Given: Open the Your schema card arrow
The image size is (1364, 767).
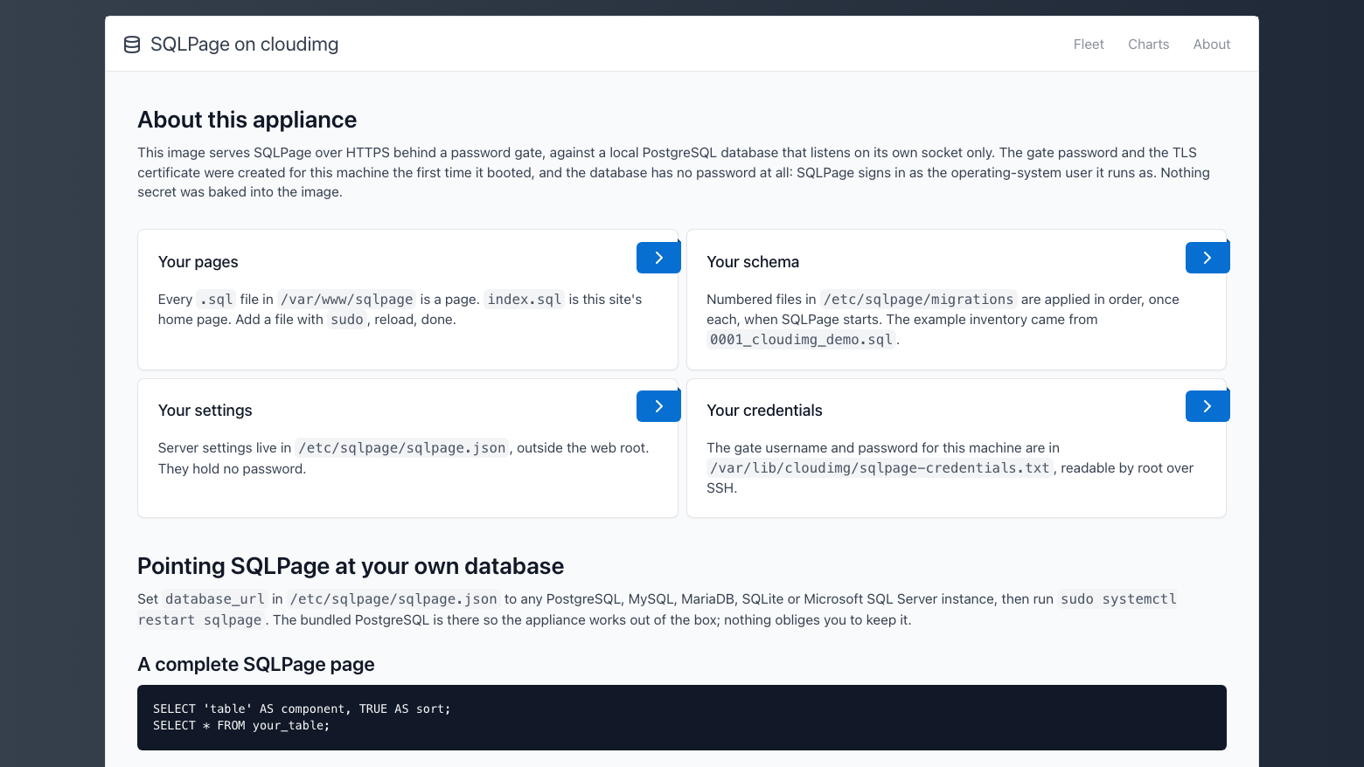Looking at the screenshot, I should click(1207, 258).
